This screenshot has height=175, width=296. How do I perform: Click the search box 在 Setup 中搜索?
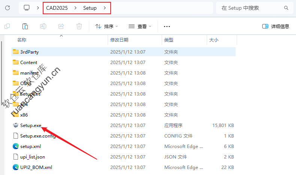pyautogui.click(x=254, y=8)
